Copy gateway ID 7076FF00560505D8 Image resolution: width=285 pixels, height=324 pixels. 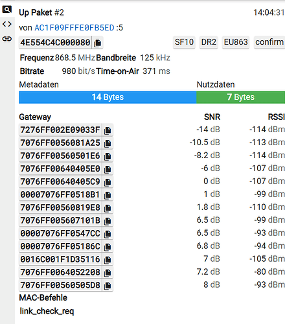pyautogui.click(x=108, y=286)
